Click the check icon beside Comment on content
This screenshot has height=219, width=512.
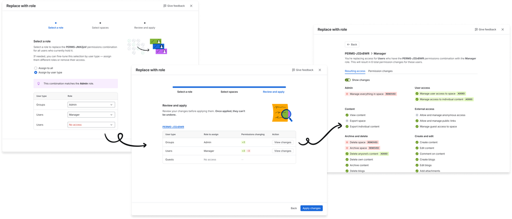(x=417, y=154)
